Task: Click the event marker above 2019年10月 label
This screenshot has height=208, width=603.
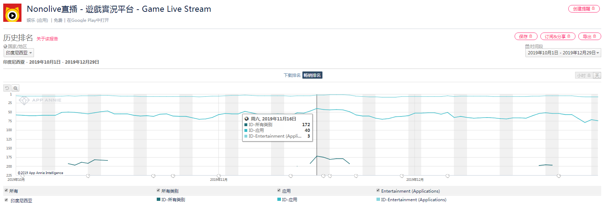Action: point(23,176)
